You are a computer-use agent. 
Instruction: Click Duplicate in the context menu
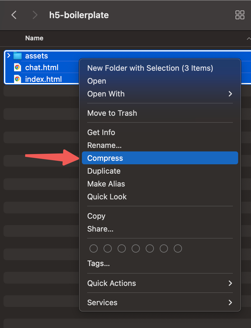pyautogui.click(x=104, y=171)
